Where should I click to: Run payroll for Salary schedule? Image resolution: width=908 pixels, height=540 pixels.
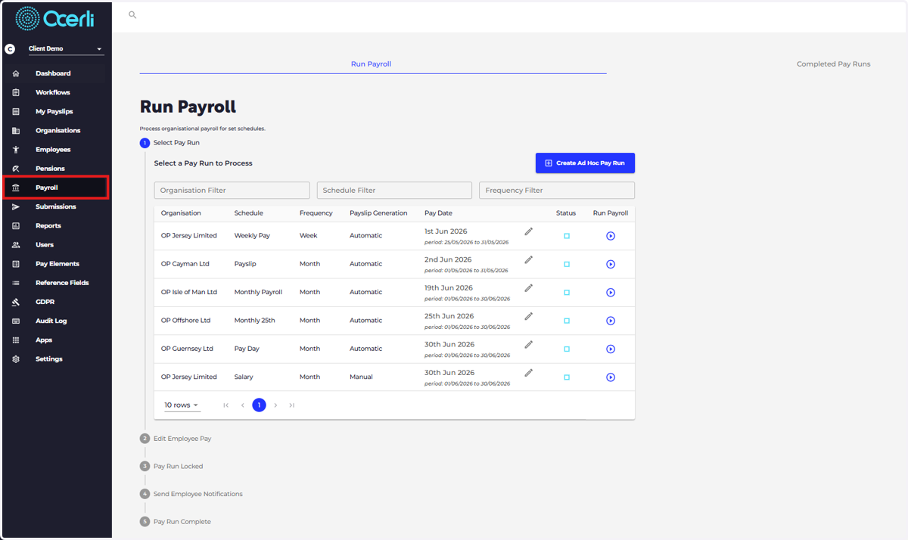[x=611, y=377]
